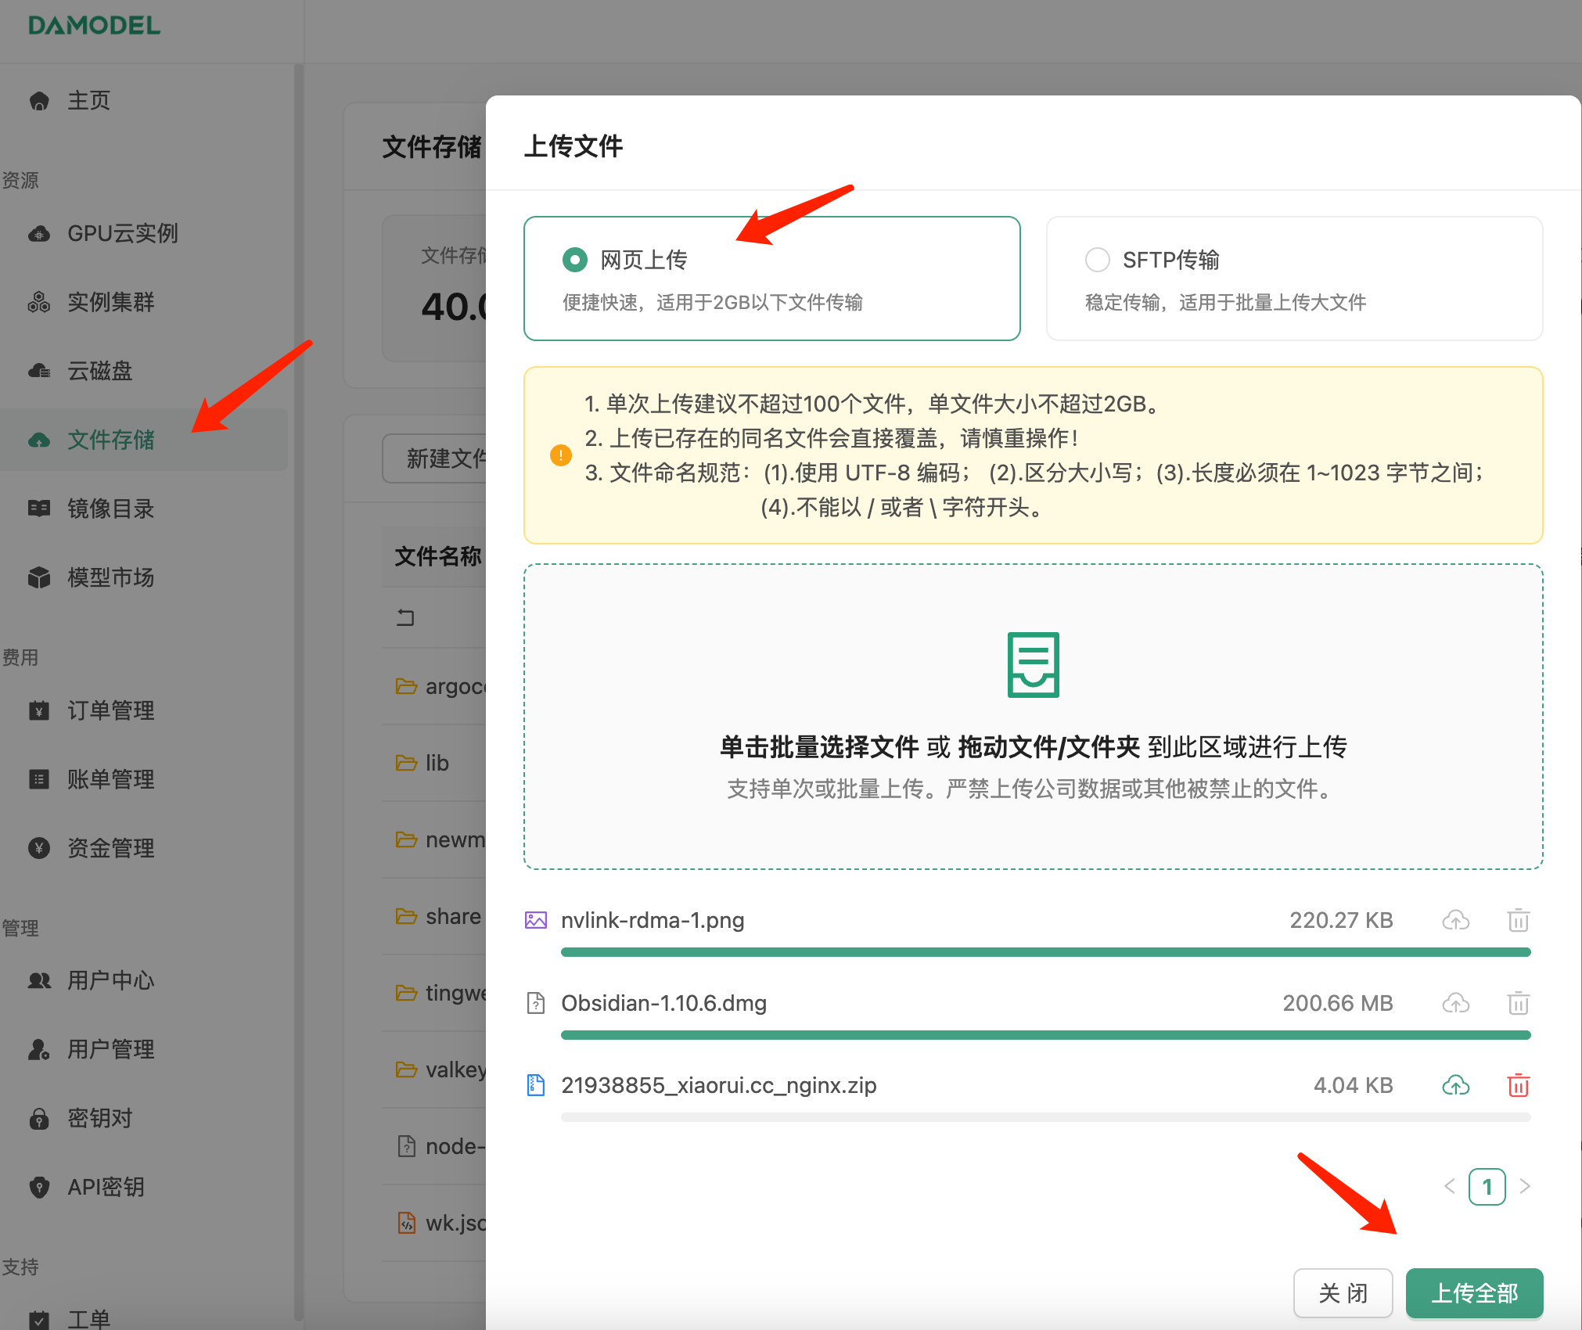This screenshot has width=1582, height=1330.
Task: Open GPU云实例 in sidebar
Action: 123,233
